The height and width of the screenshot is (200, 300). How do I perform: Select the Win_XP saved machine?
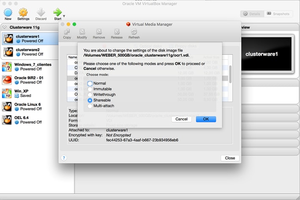tap(29, 93)
